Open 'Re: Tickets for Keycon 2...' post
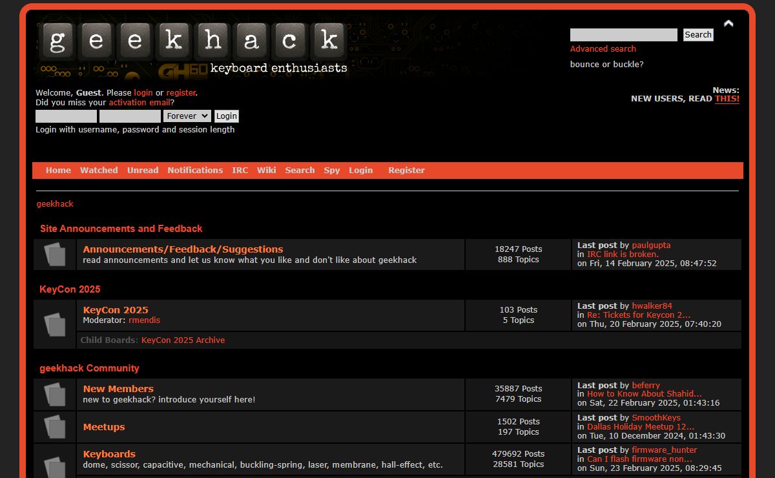Viewport: 775px width, 478px height. point(639,315)
